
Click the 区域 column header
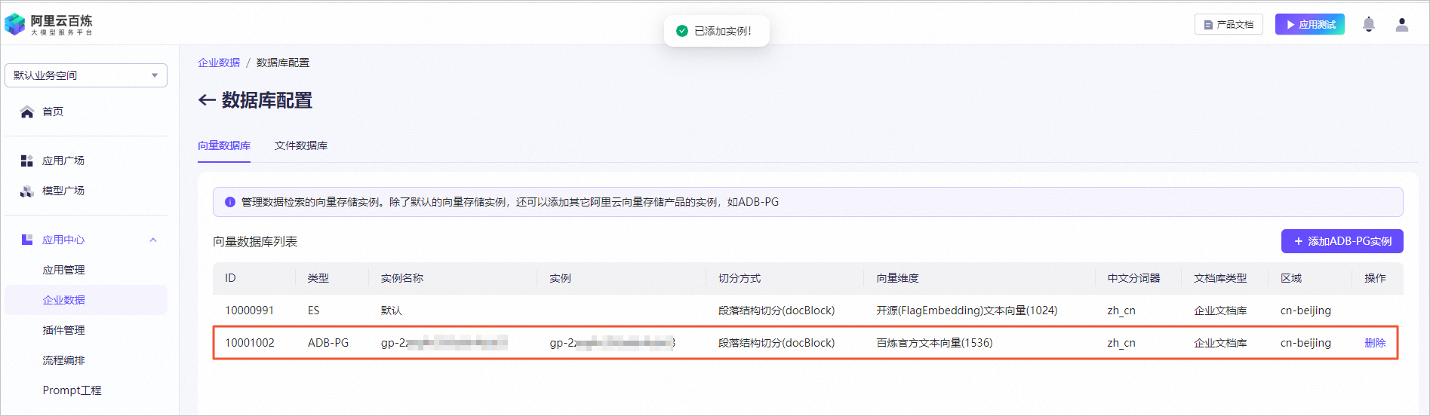tap(1291, 278)
